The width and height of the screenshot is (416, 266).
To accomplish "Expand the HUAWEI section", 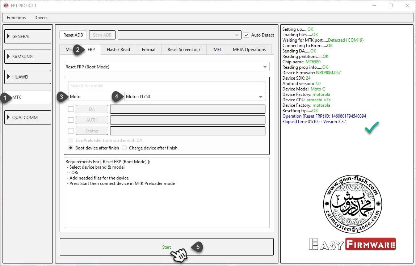I will click(28, 77).
